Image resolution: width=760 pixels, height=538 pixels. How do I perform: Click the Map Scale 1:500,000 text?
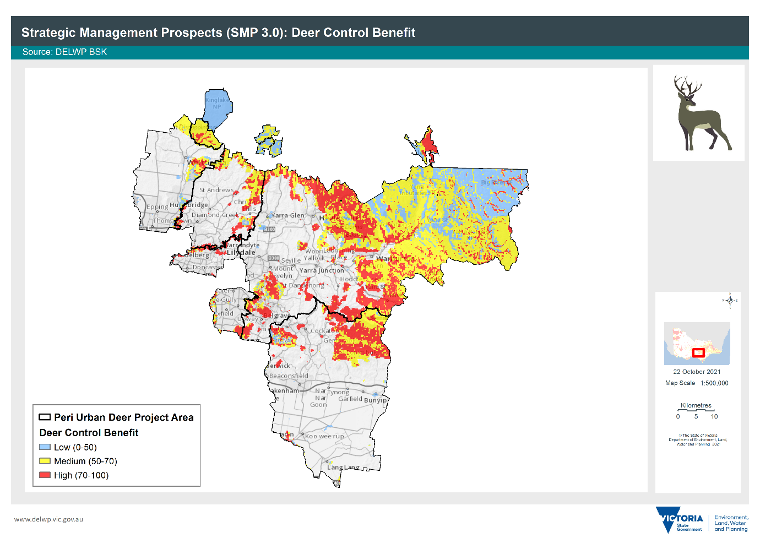(697, 383)
